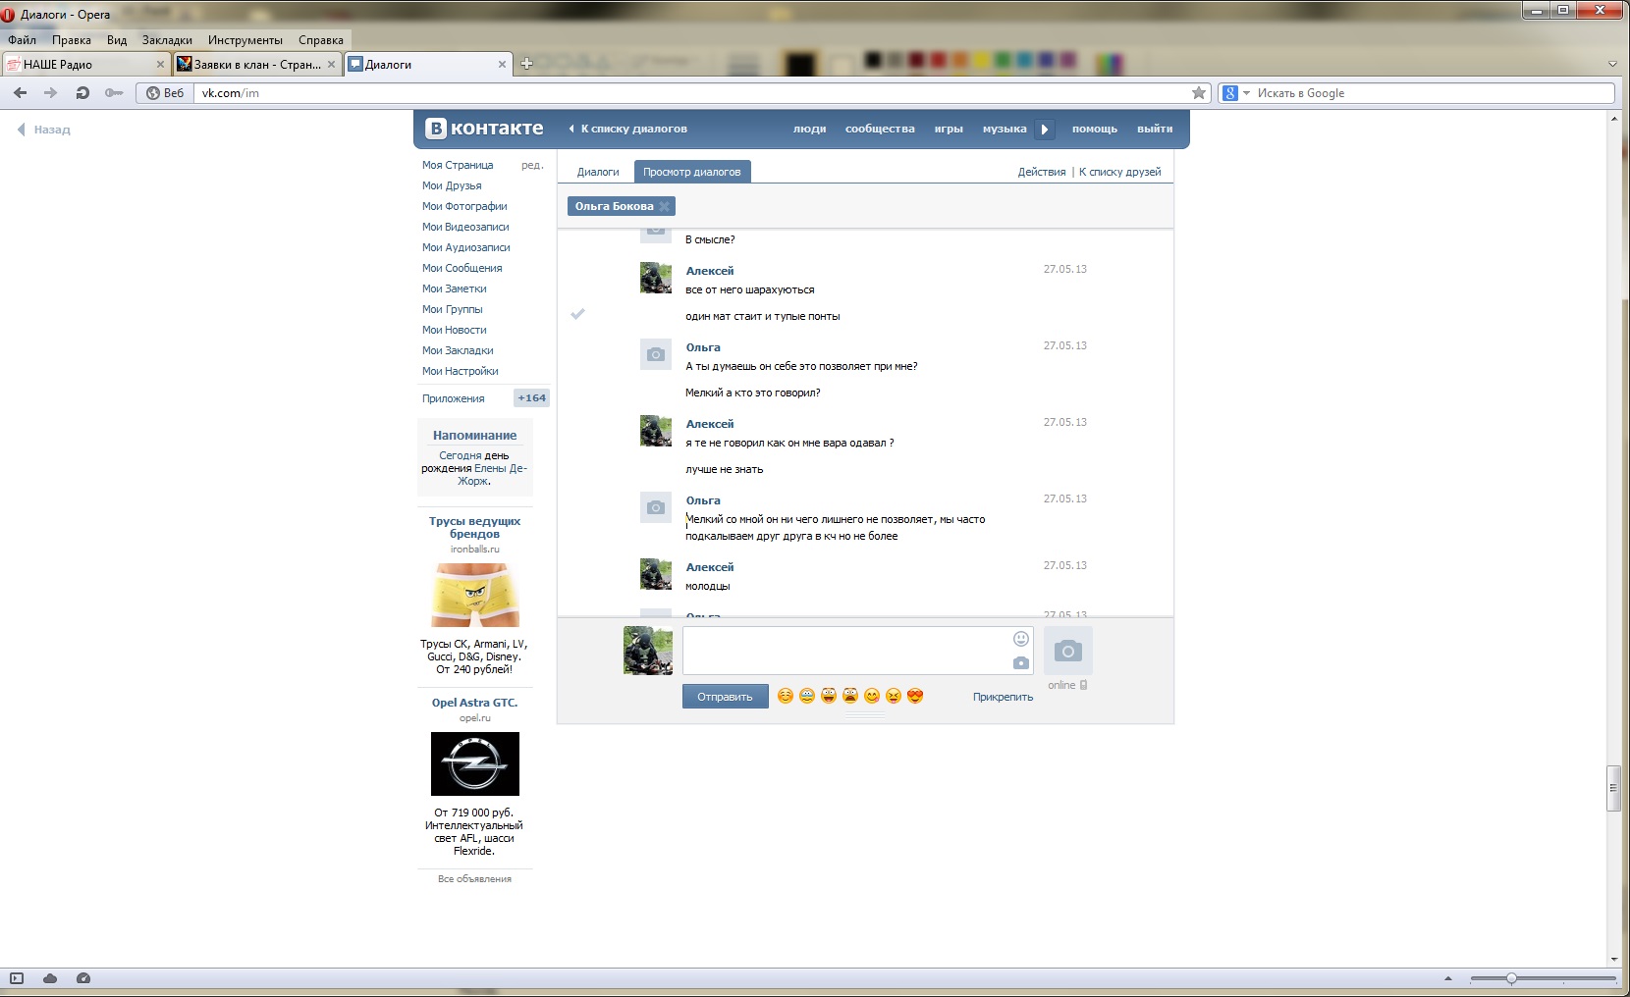Open Мои Сообщения in sidebar

coord(462,268)
